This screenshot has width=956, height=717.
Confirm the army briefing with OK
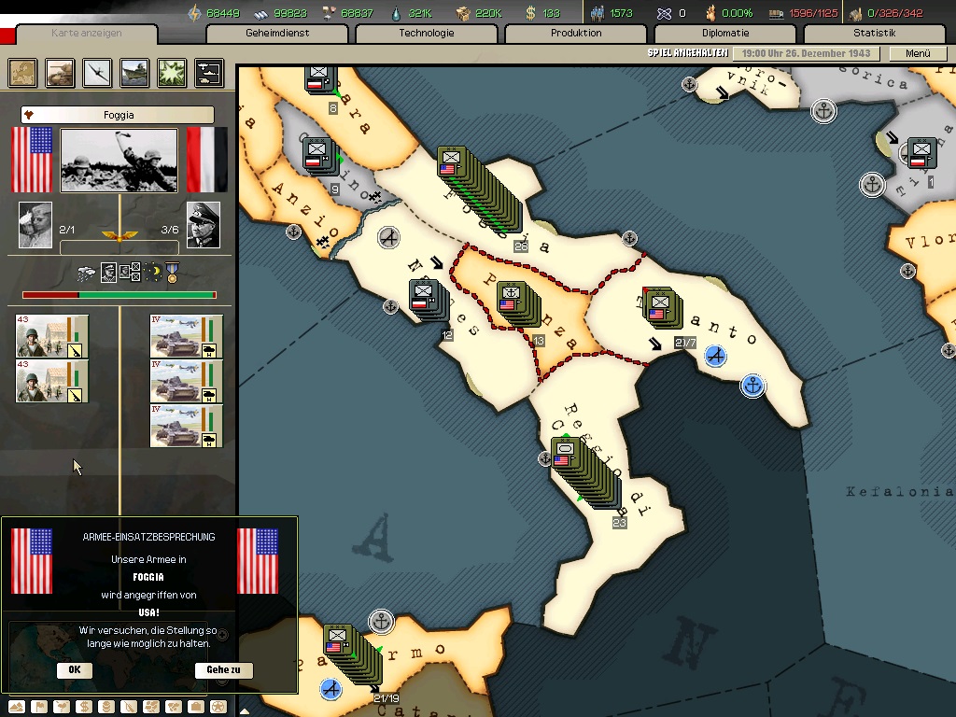click(75, 670)
